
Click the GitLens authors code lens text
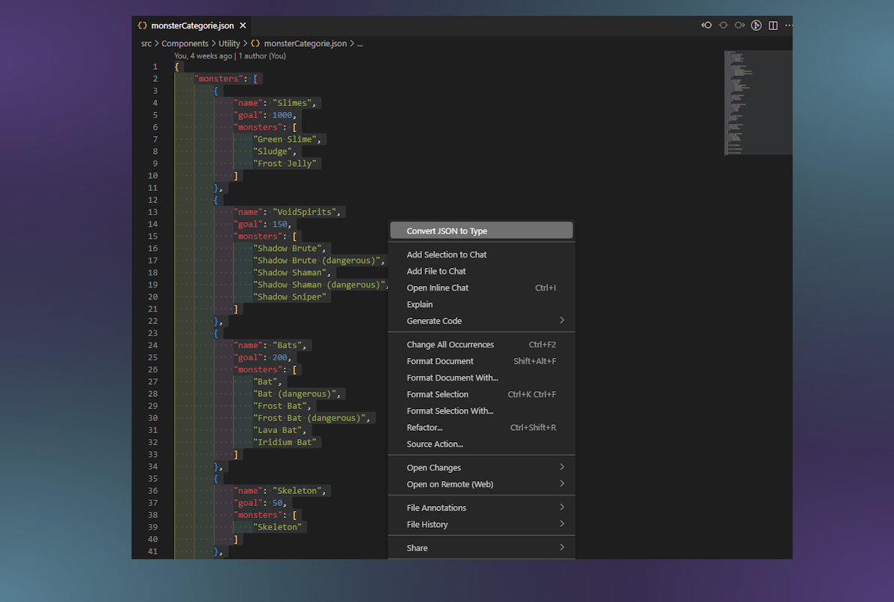[262, 56]
